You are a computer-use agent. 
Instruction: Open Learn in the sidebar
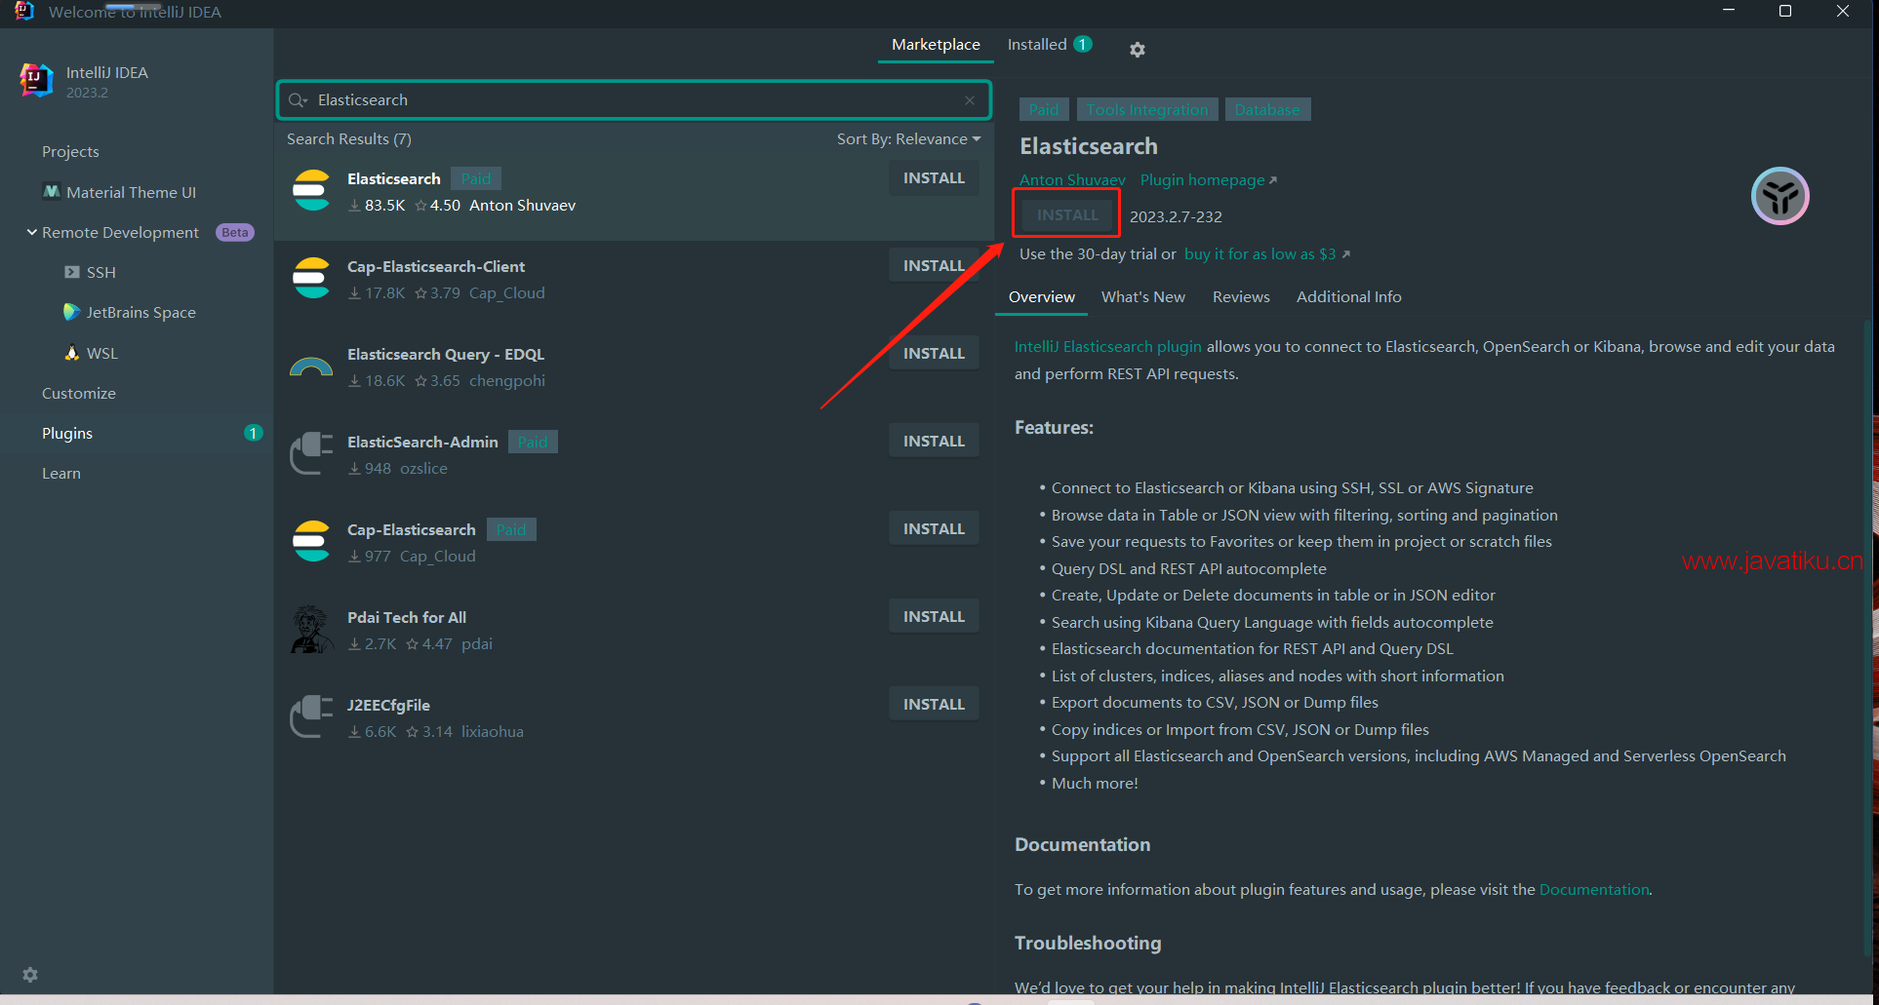61,474
